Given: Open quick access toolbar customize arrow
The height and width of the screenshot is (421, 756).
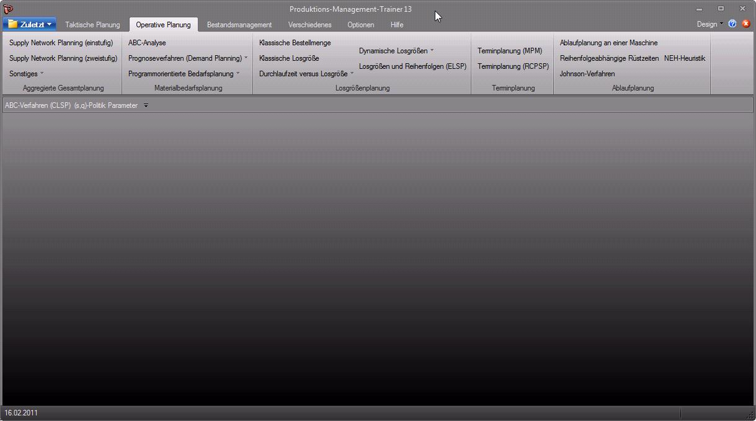Looking at the screenshot, I should [x=146, y=105].
